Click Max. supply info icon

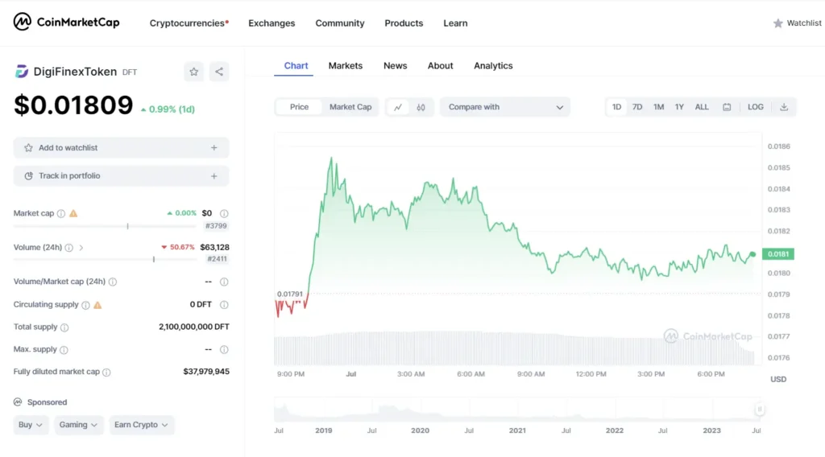point(64,350)
